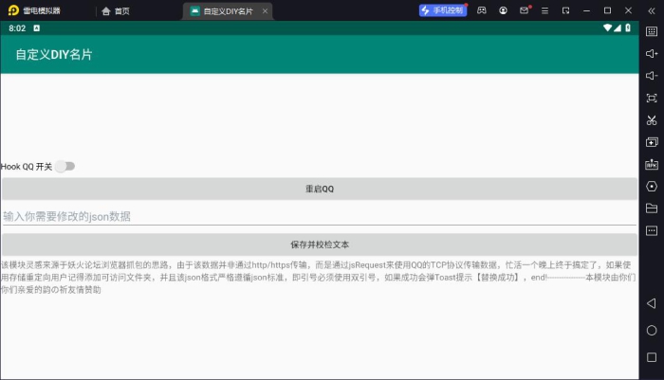This screenshot has height=380, width=664.
Task: Click the 手机控制 button
Action: 443,10
